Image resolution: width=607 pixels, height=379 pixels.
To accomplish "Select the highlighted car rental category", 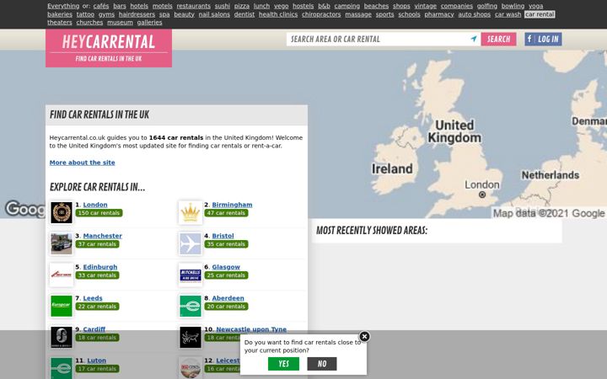I will click(540, 14).
